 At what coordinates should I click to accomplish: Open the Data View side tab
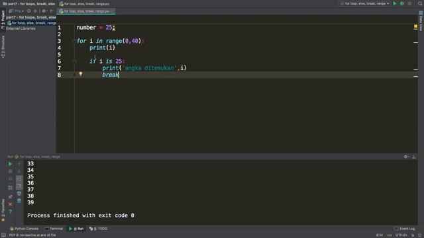pos(421,22)
